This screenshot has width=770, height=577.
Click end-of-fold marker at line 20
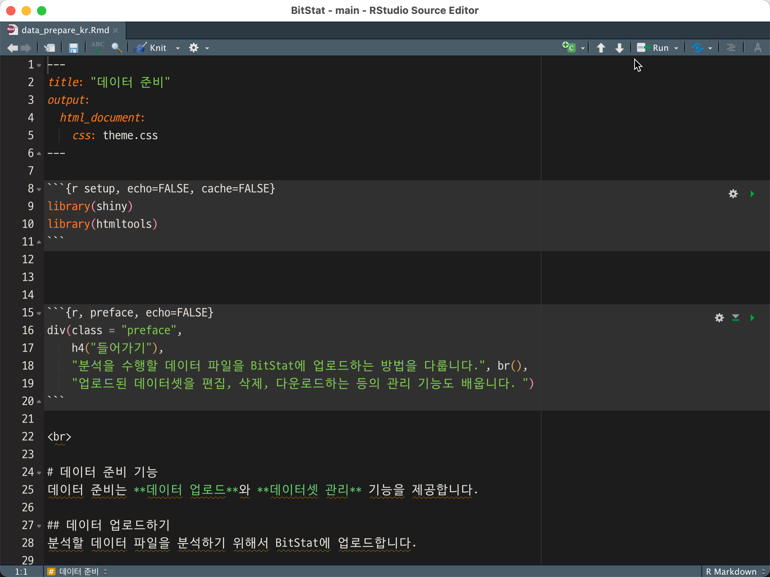[x=39, y=402]
